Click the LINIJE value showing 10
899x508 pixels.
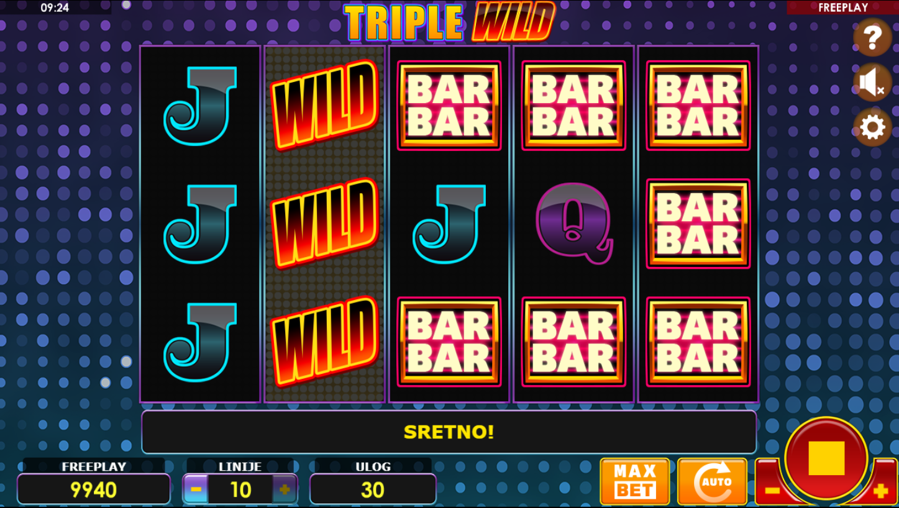pos(240,489)
